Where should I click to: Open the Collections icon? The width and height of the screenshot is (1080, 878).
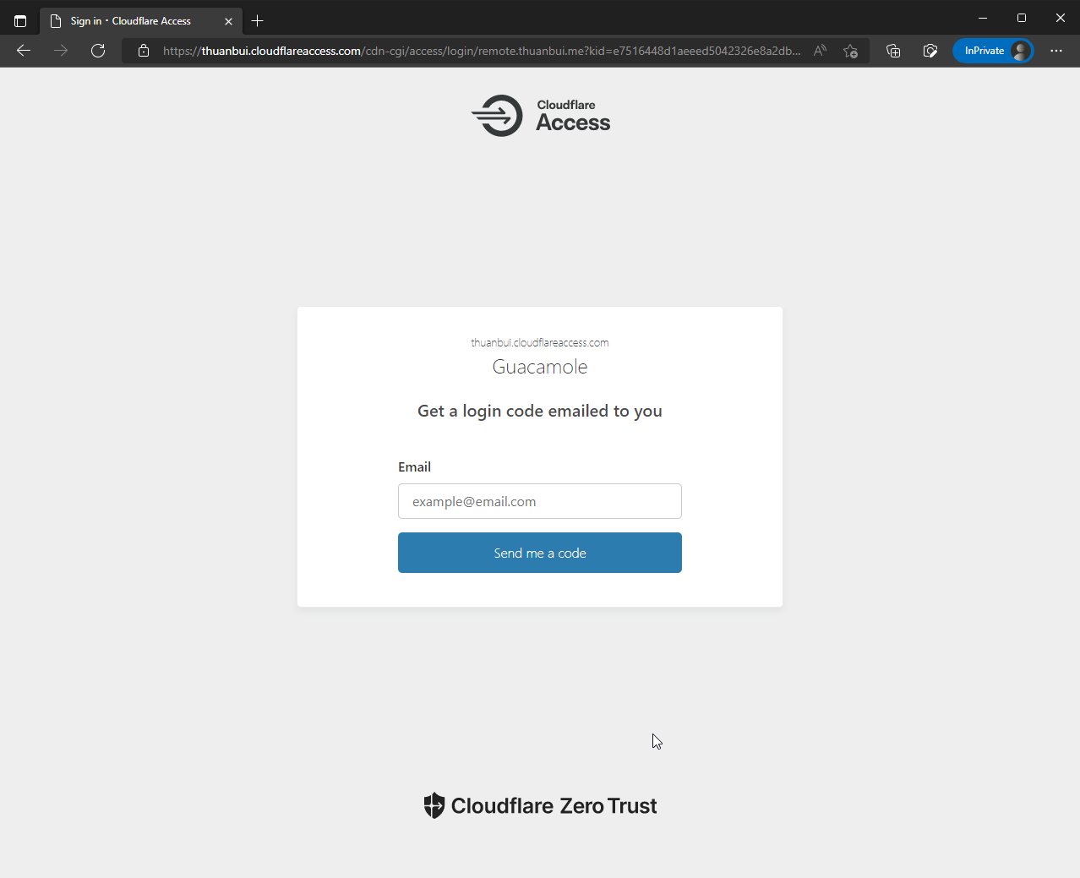coord(893,51)
